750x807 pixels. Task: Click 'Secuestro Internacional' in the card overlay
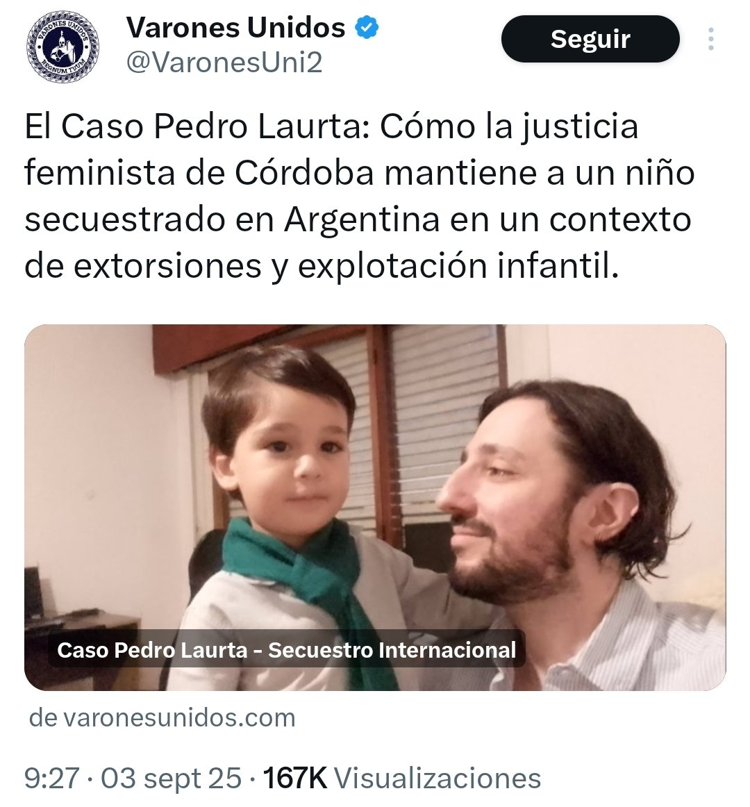pyautogui.click(x=392, y=650)
